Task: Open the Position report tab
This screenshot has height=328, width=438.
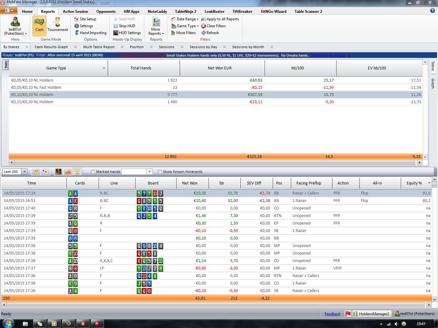Action: pos(137,47)
